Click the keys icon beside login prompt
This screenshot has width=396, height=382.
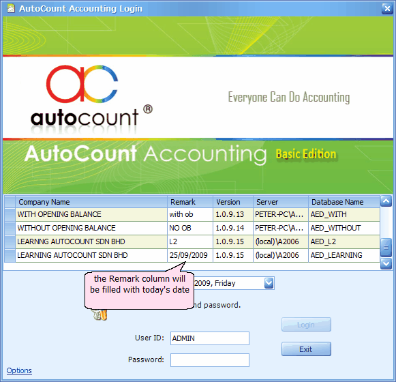tap(100, 314)
